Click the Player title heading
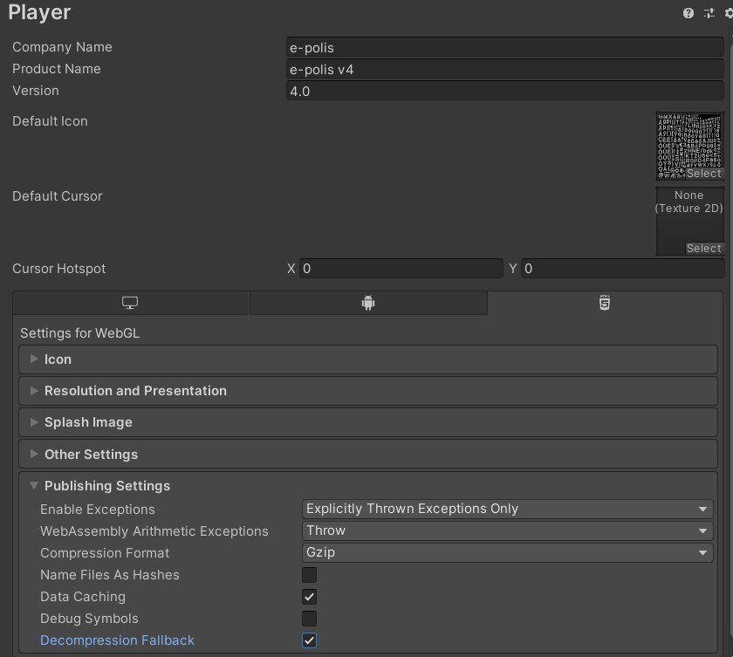 39,12
